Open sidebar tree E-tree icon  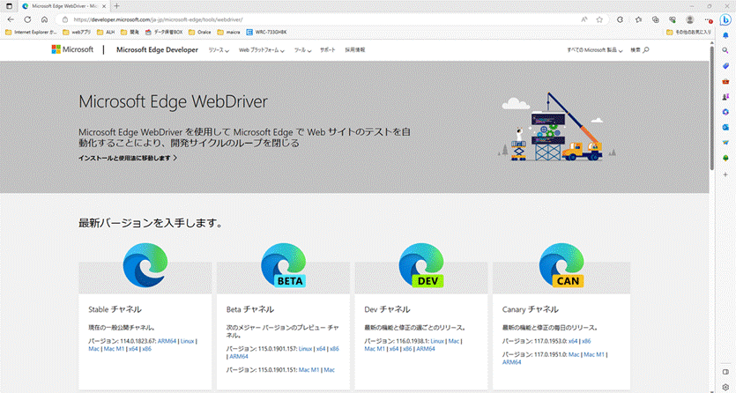pyautogui.click(x=725, y=158)
